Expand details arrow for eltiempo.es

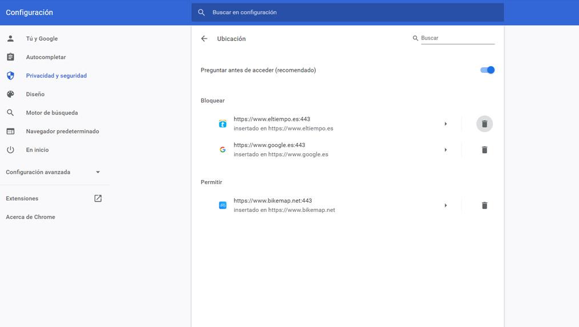tap(445, 124)
